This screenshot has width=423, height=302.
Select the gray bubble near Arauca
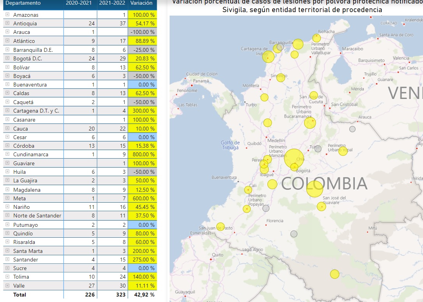352,129
